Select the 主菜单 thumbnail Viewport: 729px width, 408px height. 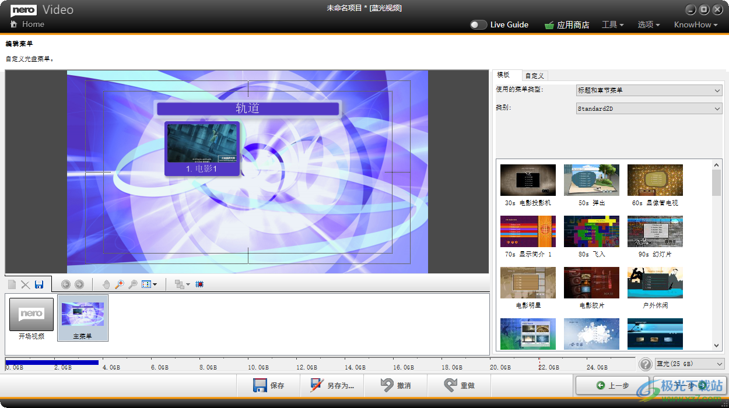(82, 318)
